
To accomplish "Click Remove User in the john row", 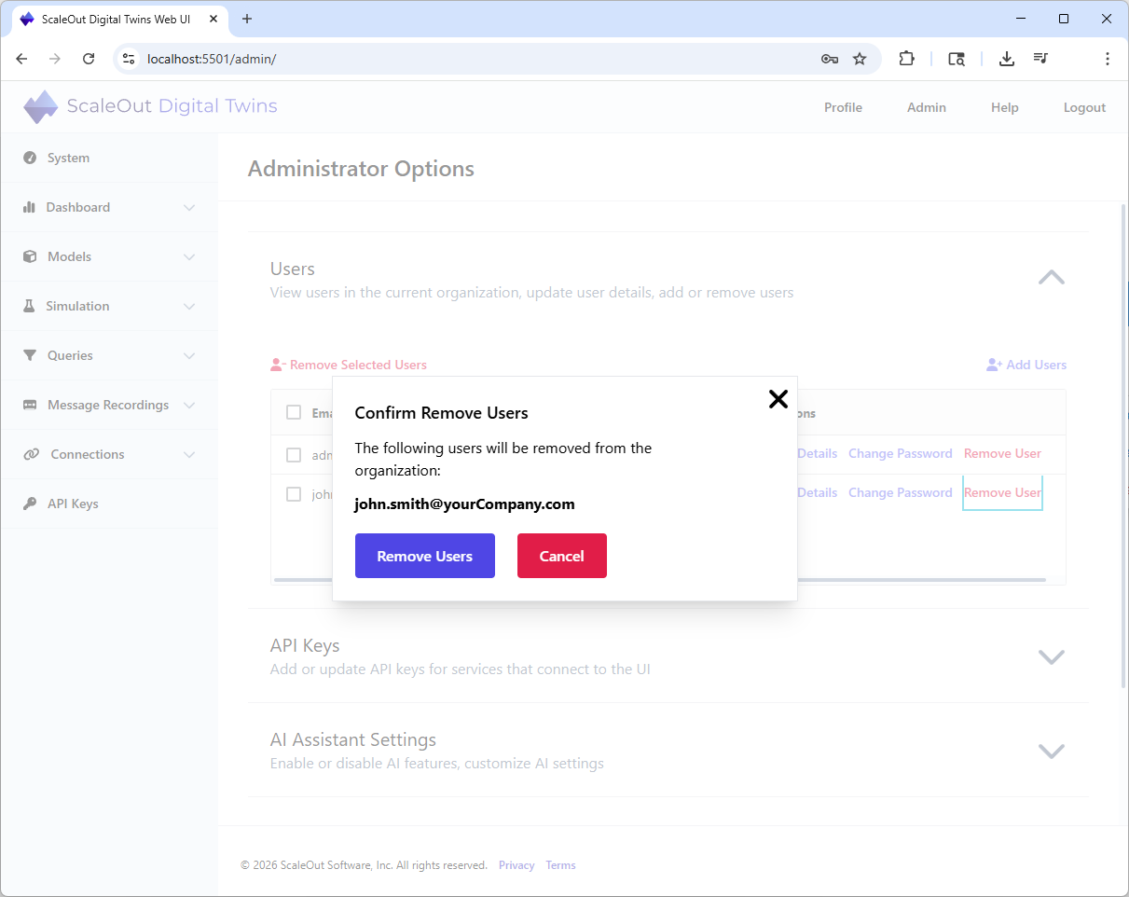I will 1002,492.
